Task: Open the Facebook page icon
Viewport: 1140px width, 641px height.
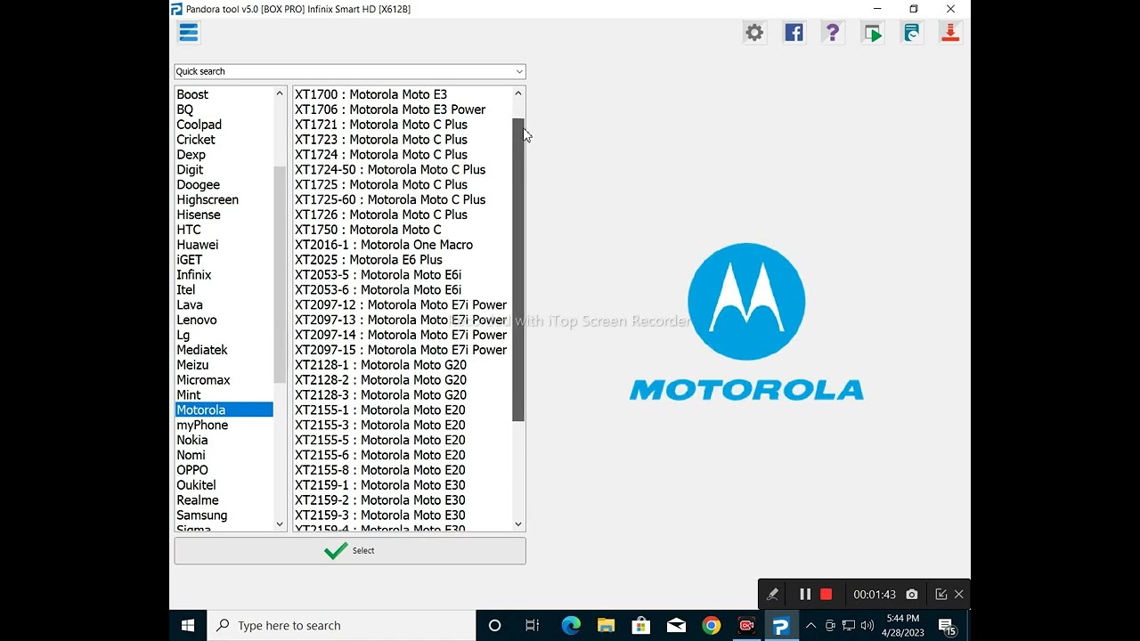Action: pyautogui.click(x=794, y=33)
